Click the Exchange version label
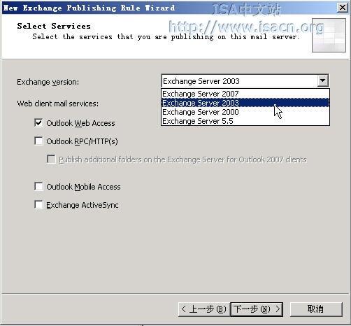This screenshot has width=351, height=326. [x=48, y=82]
